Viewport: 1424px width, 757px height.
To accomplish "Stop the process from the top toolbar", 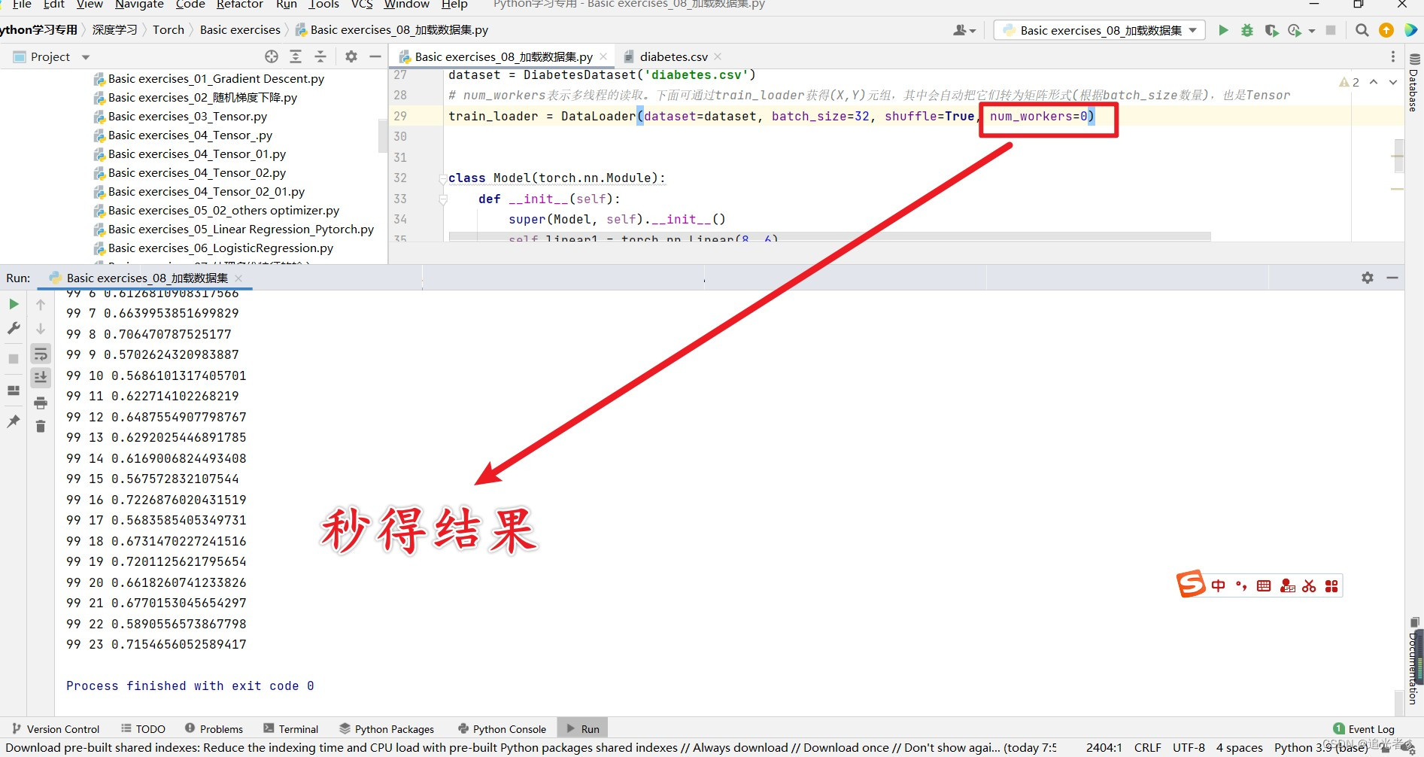I will pyautogui.click(x=1331, y=30).
